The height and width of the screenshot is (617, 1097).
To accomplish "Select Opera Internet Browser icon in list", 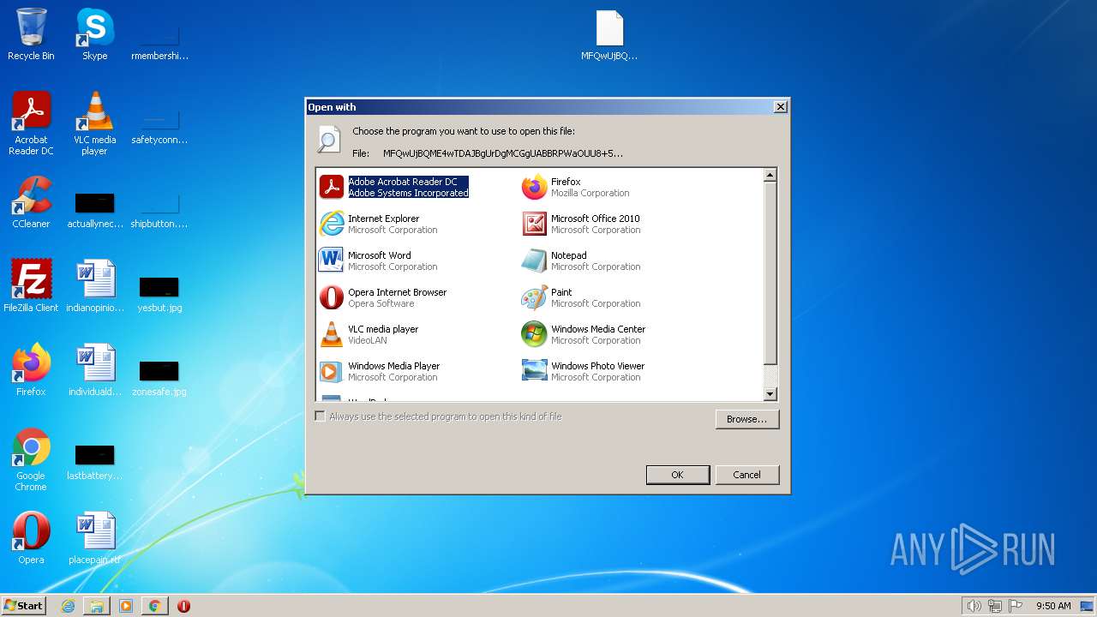I will tap(331, 297).
